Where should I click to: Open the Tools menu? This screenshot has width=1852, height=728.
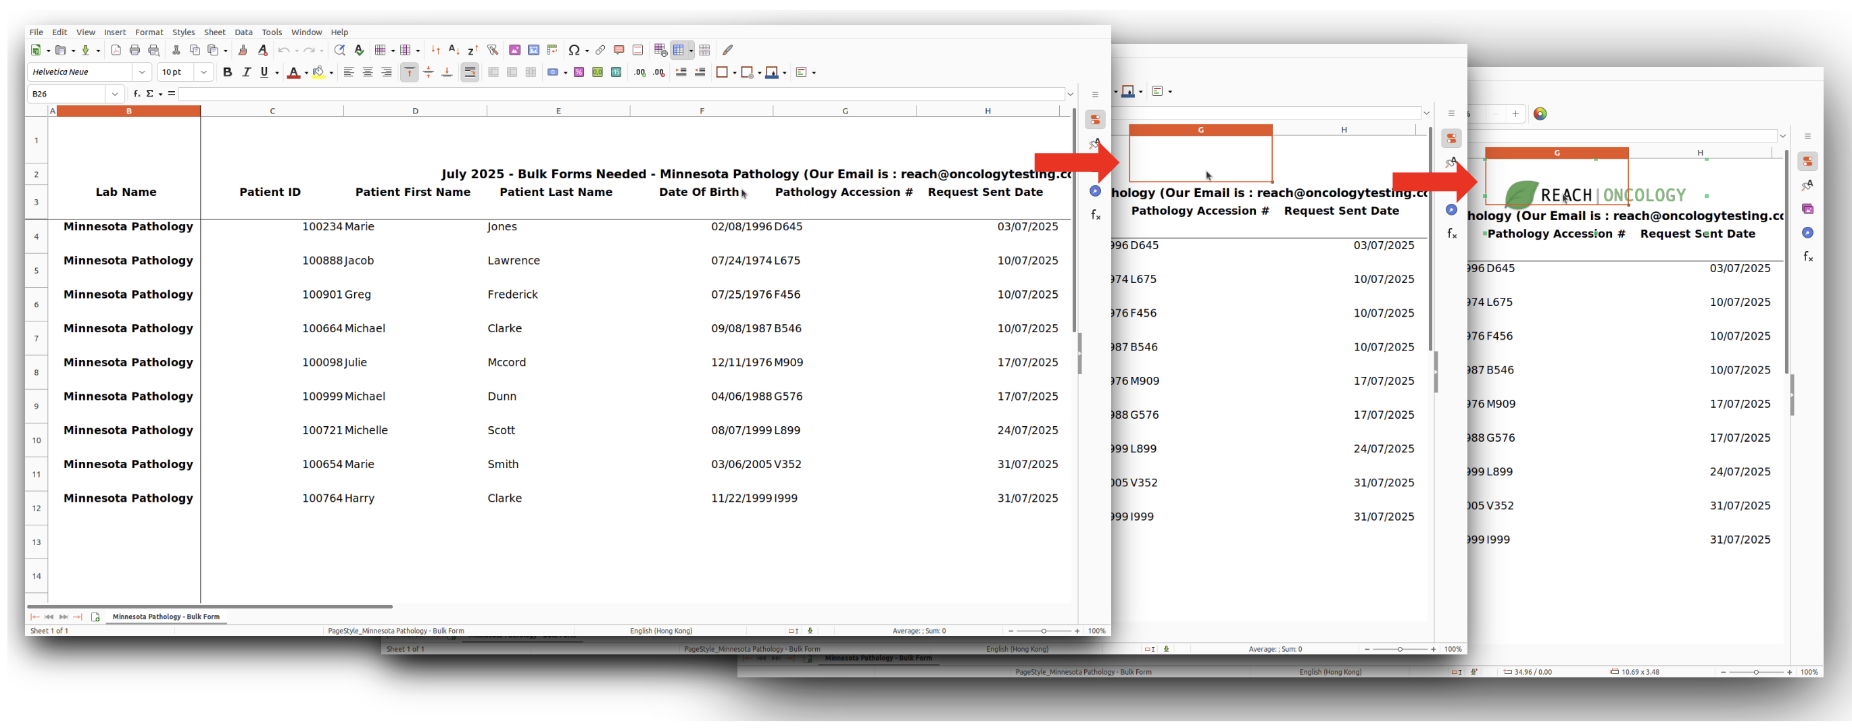pyautogui.click(x=272, y=32)
